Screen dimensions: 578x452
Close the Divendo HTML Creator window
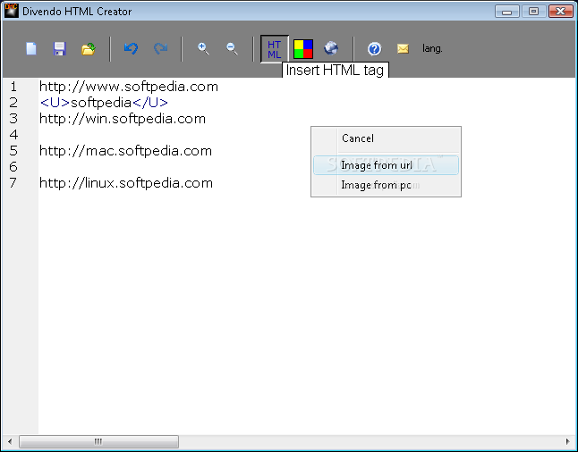561,12
